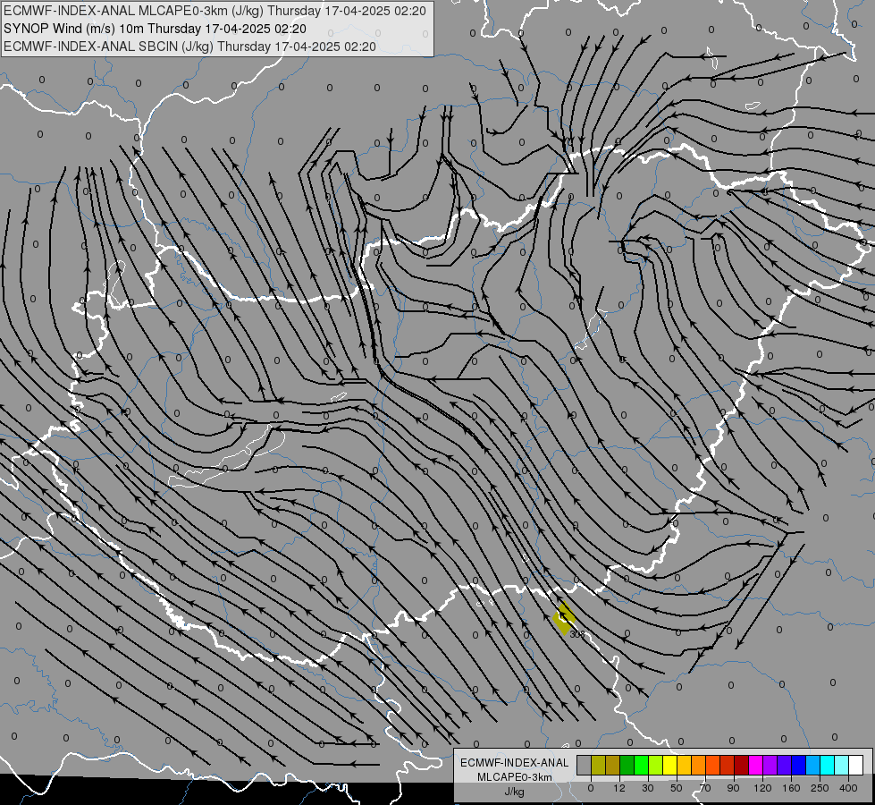875x805 pixels.
Task: Choose the amber legend swatch
Action: (x=684, y=765)
